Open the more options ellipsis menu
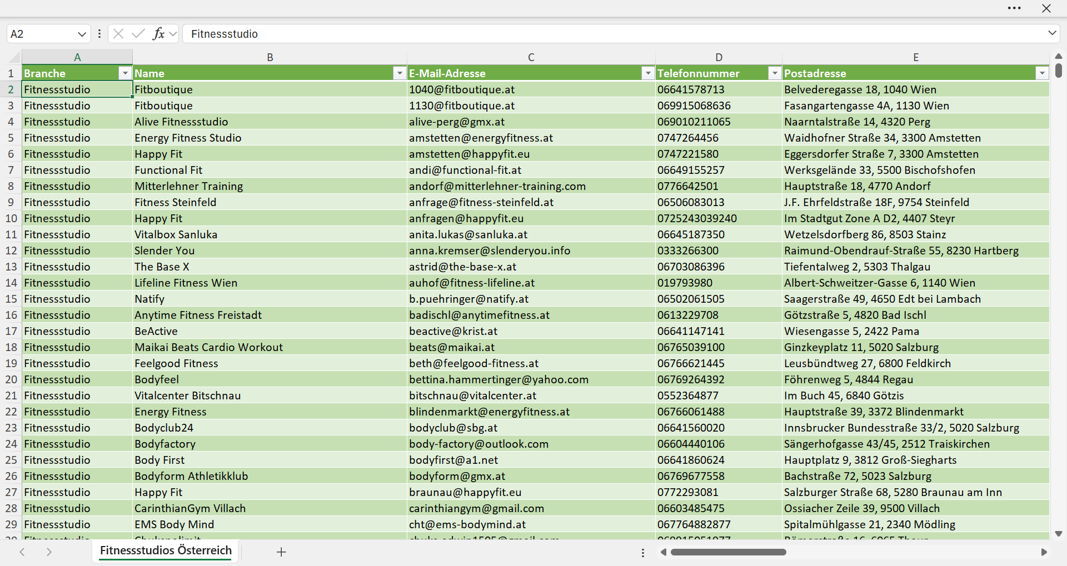Image resolution: width=1067 pixels, height=566 pixels. coord(1014,8)
